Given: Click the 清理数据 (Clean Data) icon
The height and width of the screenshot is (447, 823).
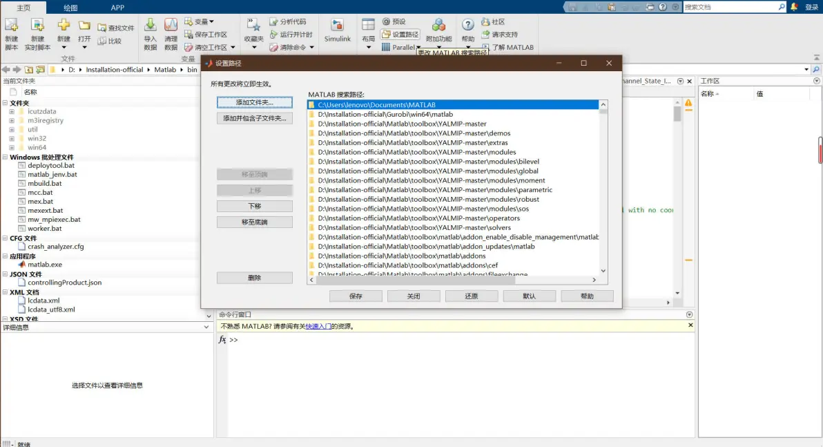Looking at the screenshot, I should coord(171,25).
